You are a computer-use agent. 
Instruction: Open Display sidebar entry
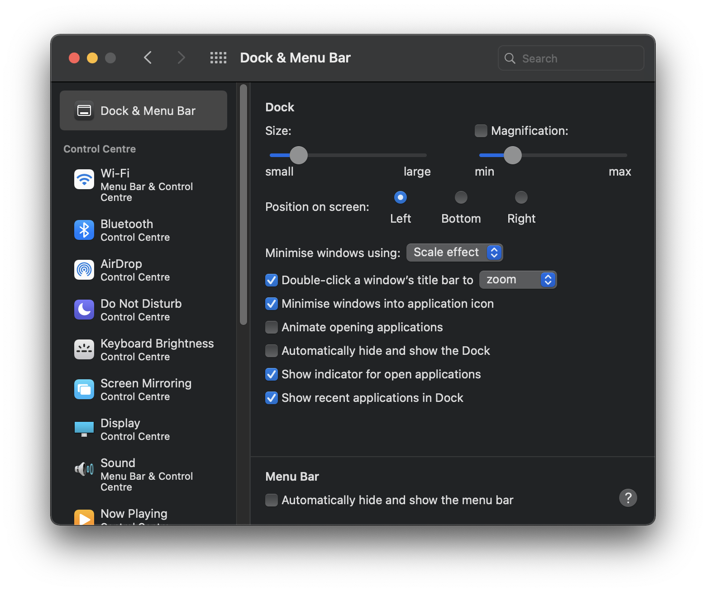coord(143,429)
